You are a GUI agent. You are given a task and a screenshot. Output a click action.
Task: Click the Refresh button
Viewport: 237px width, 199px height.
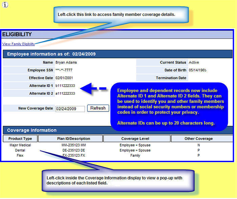[x=98, y=108]
